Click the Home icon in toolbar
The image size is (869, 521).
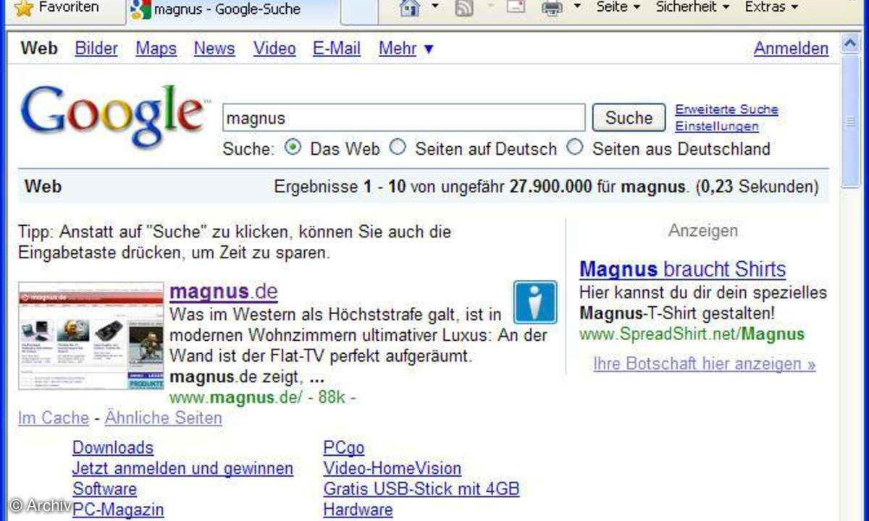[410, 8]
